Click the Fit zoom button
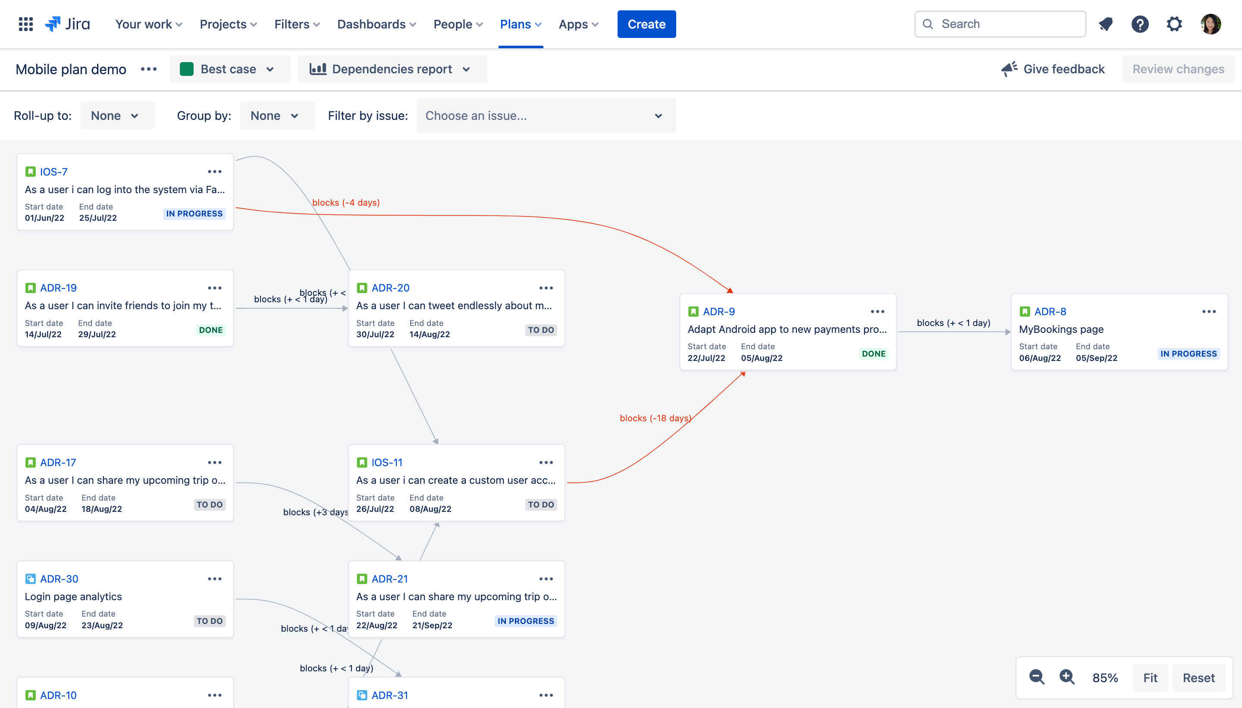The width and height of the screenshot is (1242, 708). click(1150, 677)
